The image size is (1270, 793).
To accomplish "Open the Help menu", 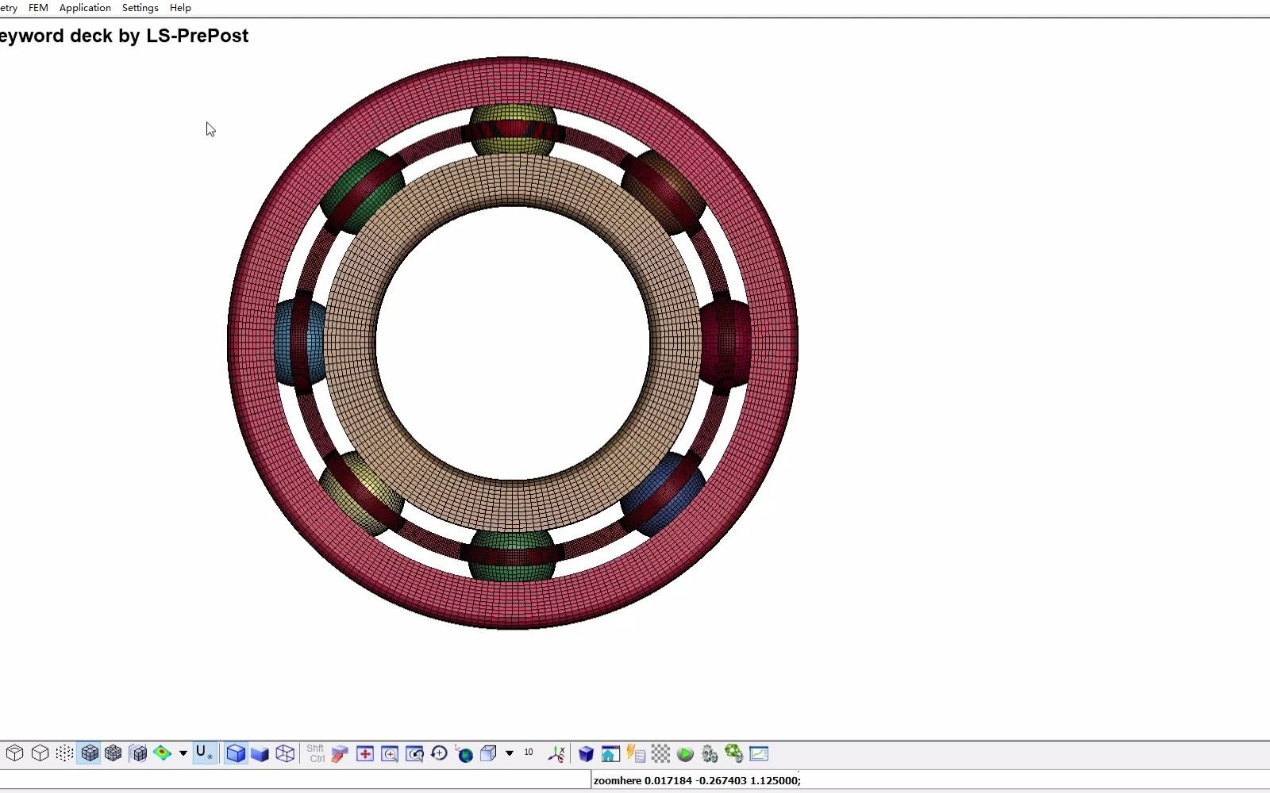I will (x=180, y=8).
